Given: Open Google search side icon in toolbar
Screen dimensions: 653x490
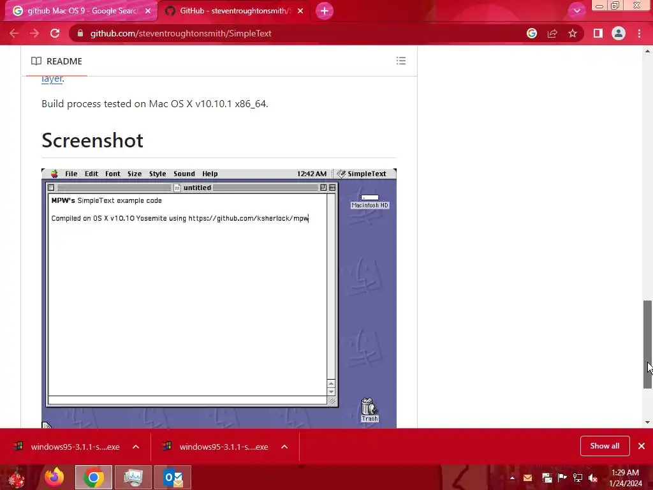Looking at the screenshot, I should (532, 33).
